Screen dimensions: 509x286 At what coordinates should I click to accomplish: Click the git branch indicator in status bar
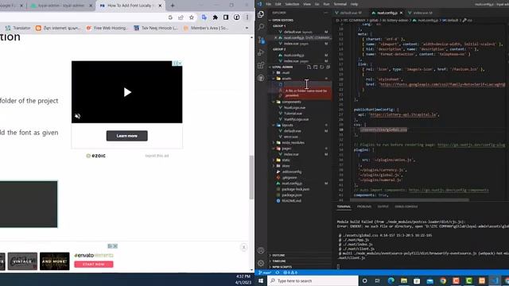pos(265,272)
